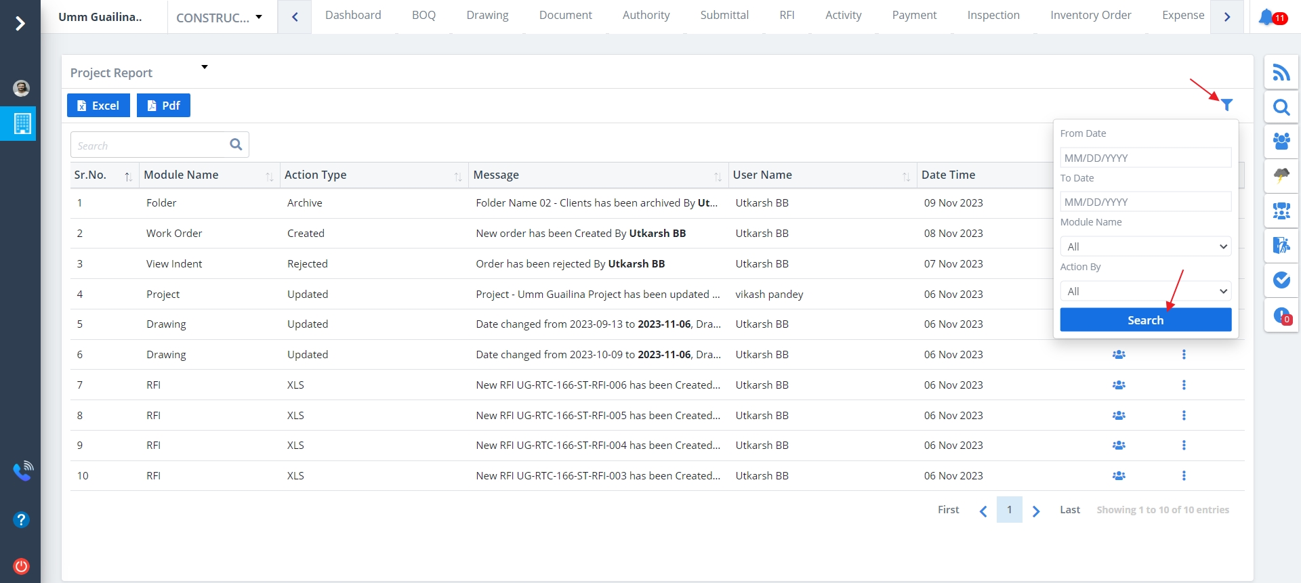Click the weather cloud icon in right sidebar

point(1281,175)
